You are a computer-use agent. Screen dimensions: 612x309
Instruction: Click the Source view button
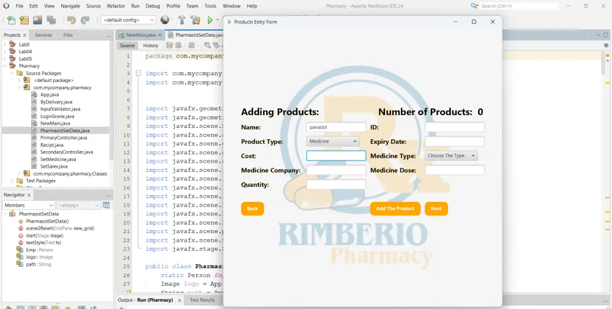coord(127,46)
